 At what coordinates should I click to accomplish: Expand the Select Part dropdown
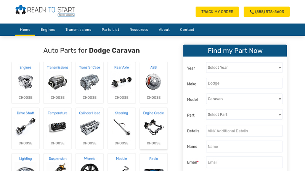[244, 115]
